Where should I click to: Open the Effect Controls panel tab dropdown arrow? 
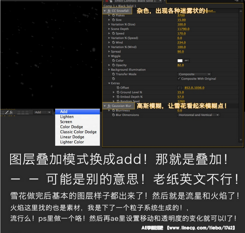pos(160,1)
